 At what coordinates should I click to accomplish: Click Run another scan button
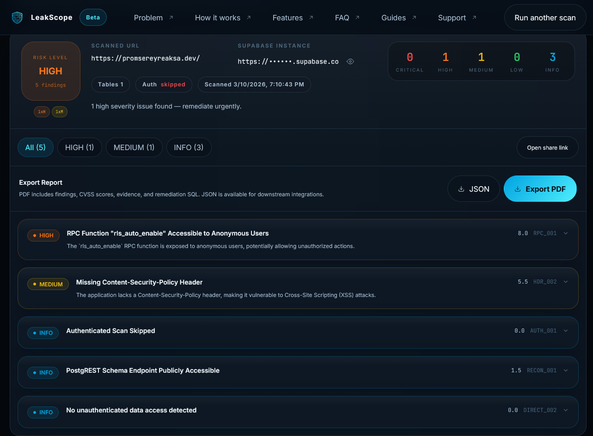(x=545, y=18)
